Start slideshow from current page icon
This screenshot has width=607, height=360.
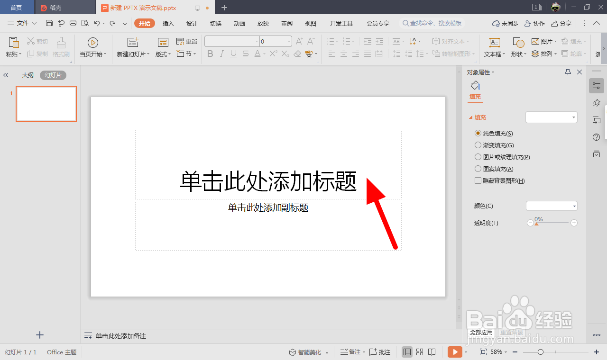[93, 43]
